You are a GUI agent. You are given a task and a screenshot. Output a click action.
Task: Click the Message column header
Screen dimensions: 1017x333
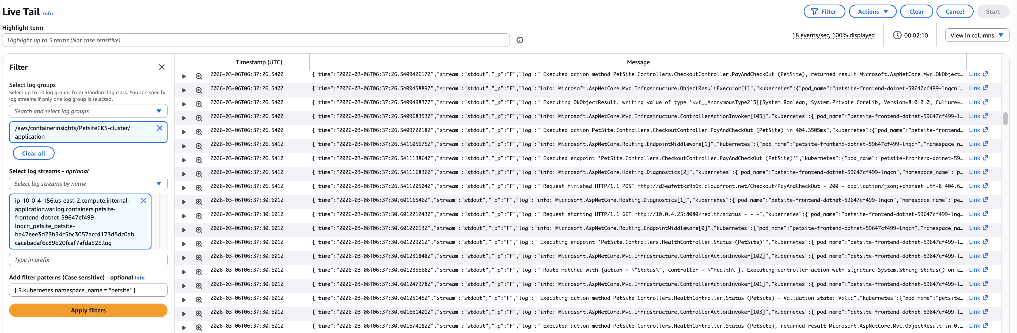[x=638, y=62]
